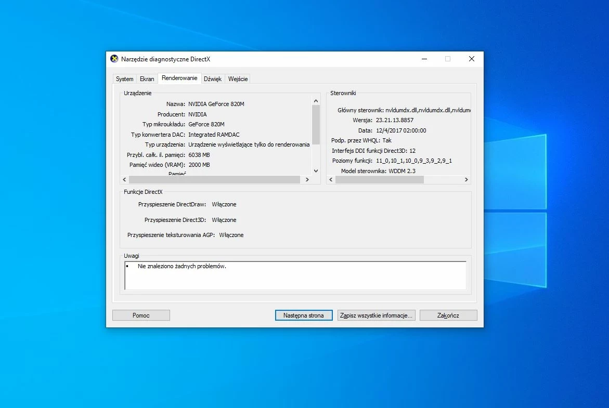Click Direct3D acceleration status 'Włączone'
This screenshot has height=408, width=609.
[224, 220]
